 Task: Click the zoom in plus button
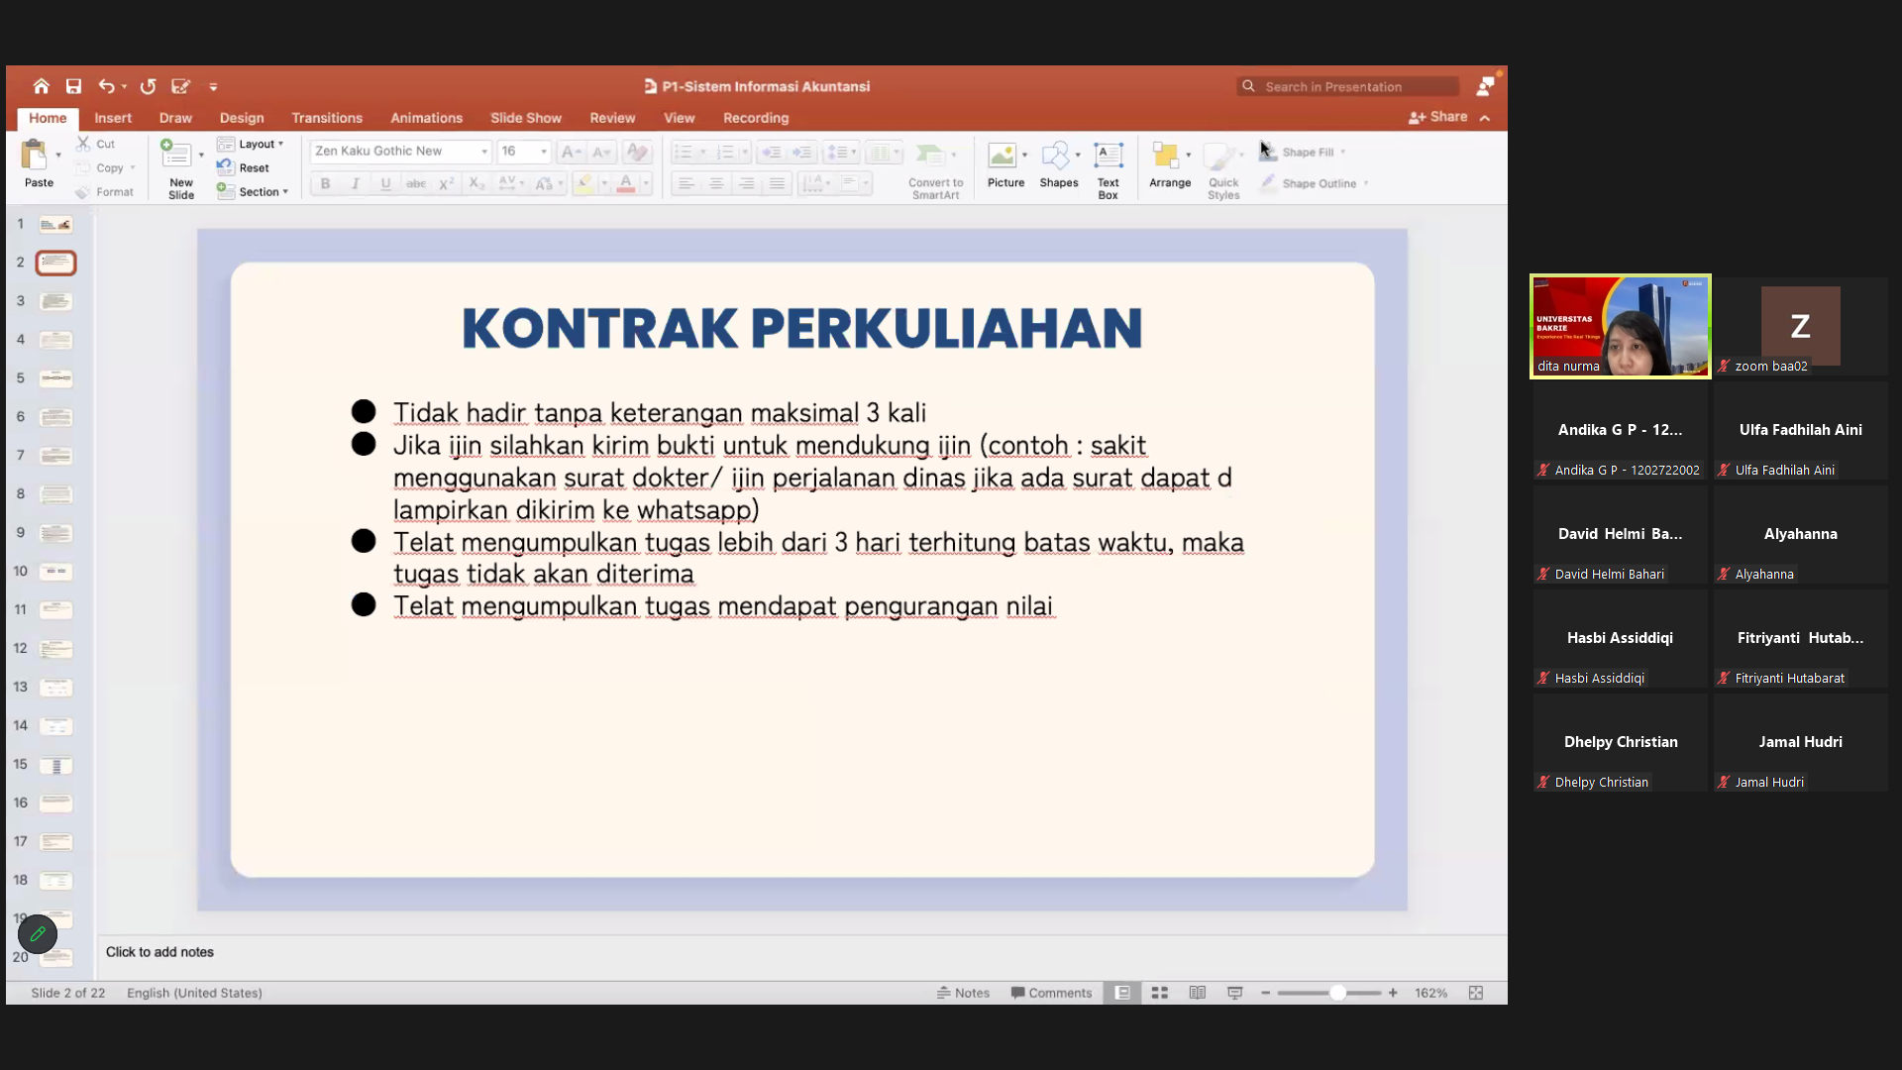point(1393,993)
